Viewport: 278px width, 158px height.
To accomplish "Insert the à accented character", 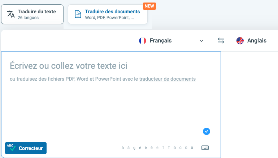I will click(123, 148).
